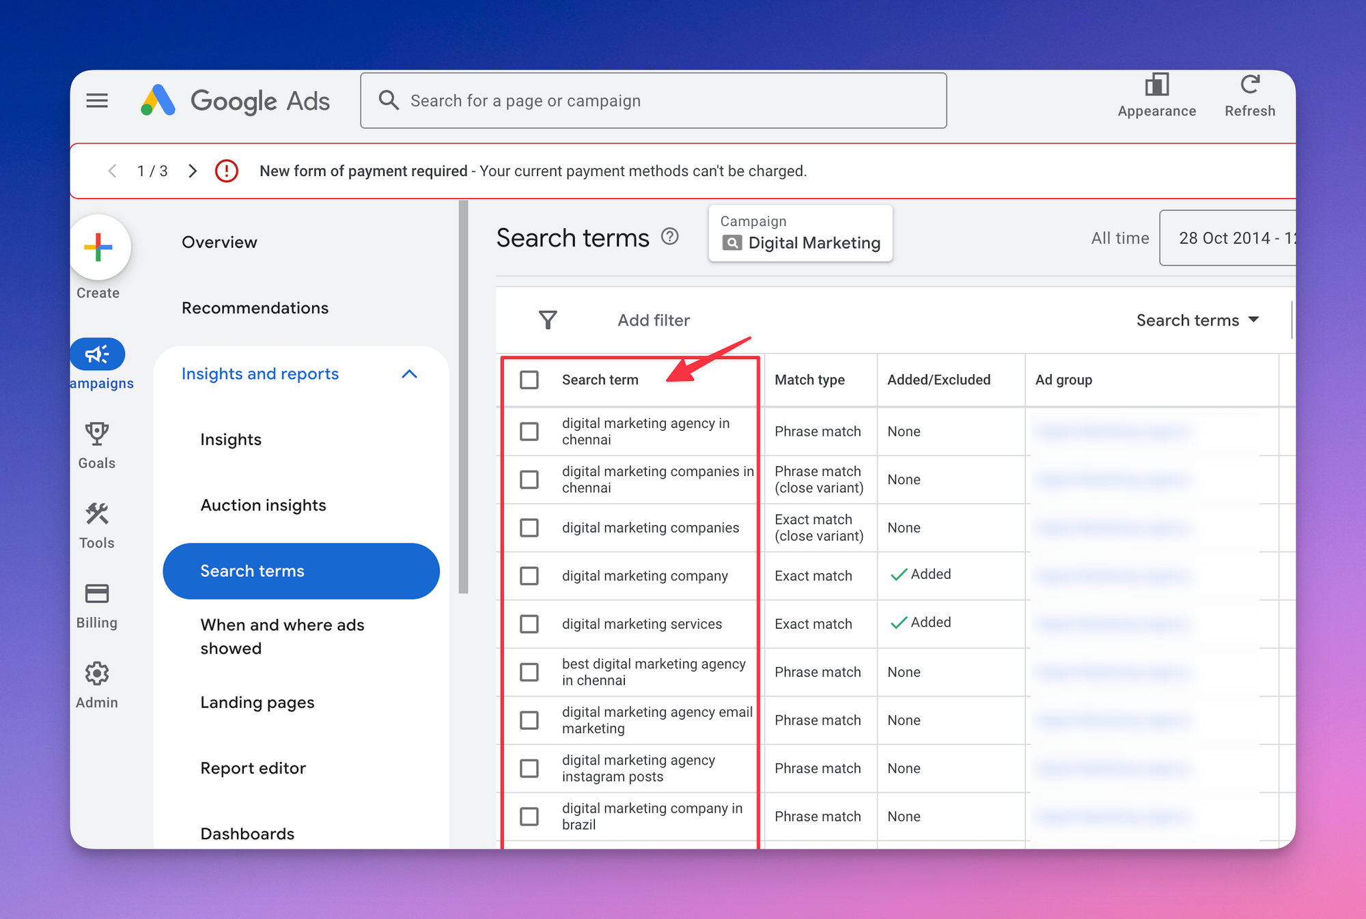Click the filter funnel icon
The width and height of the screenshot is (1366, 919).
coord(548,320)
